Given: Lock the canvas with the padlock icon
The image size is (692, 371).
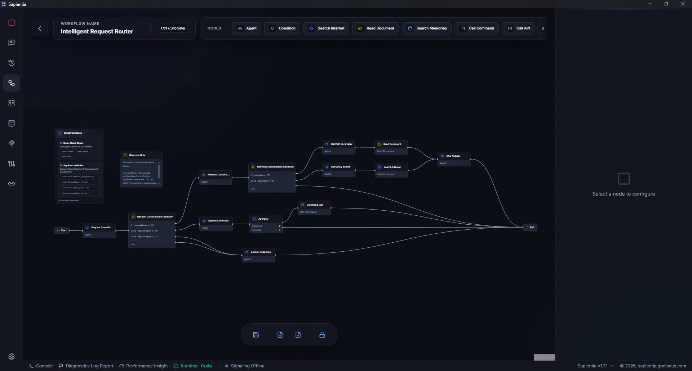Looking at the screenshot, I should (x=322, y=334).
